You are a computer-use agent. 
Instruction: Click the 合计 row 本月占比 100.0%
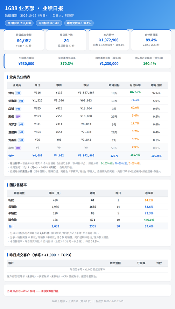tap(156, 156)
